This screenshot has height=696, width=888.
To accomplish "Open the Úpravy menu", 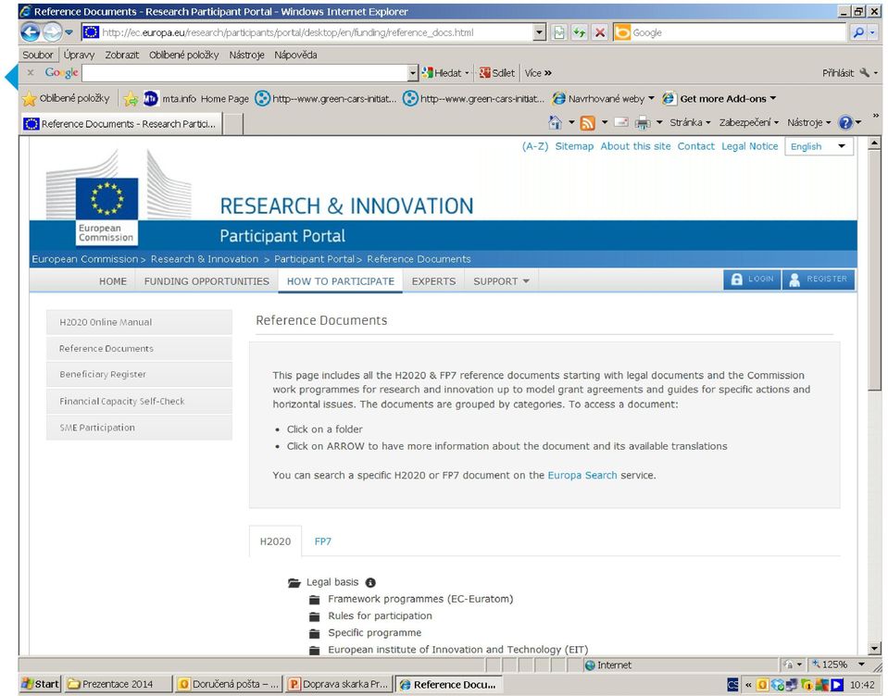I will 79,55.
